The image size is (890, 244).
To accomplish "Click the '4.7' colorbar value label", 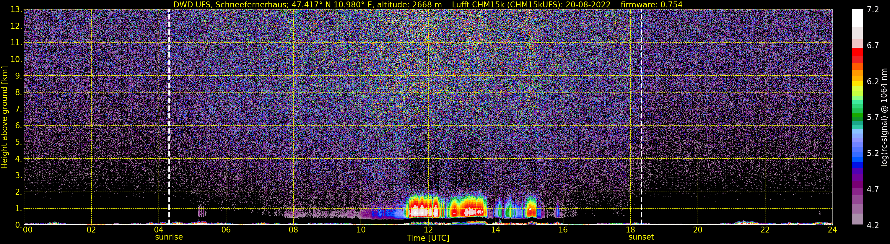I will pos(873,189).
